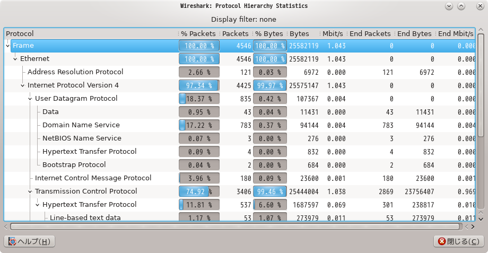This screenshot has width=488, height=253.
Task: Select the Address Resolution Protocol row
Action: 240,72
